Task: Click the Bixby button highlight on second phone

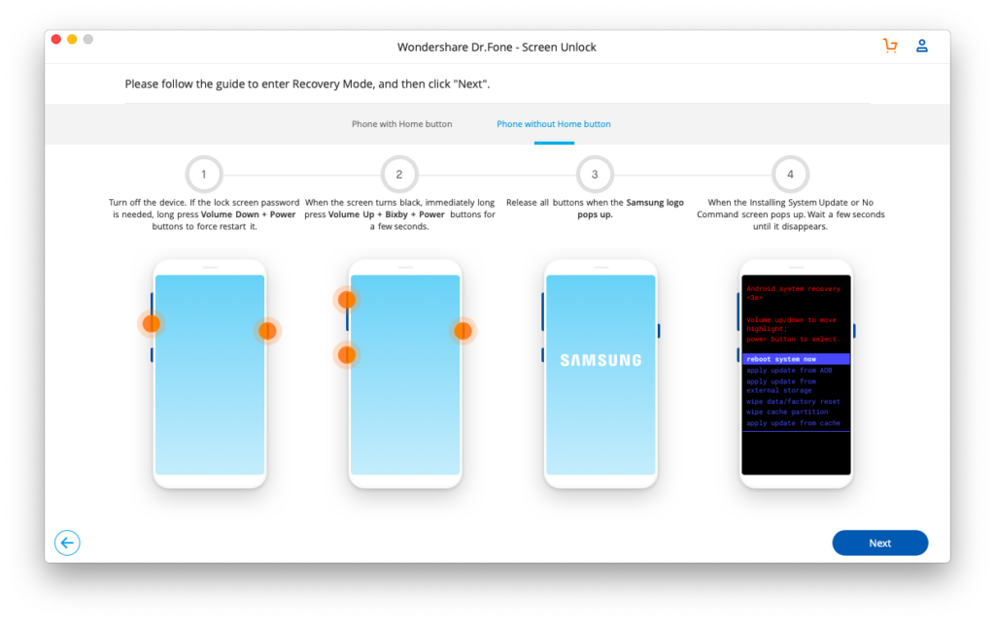Action: click(x=347, y=355)
